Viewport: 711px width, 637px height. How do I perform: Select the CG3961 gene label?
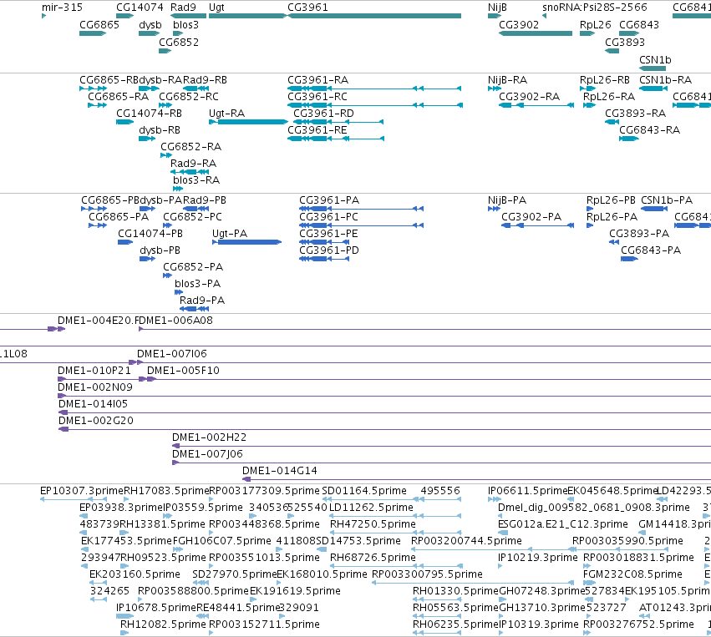coord(307,8)
